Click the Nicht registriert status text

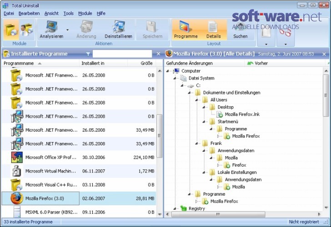pyautogui.click(x=304, y=222)
